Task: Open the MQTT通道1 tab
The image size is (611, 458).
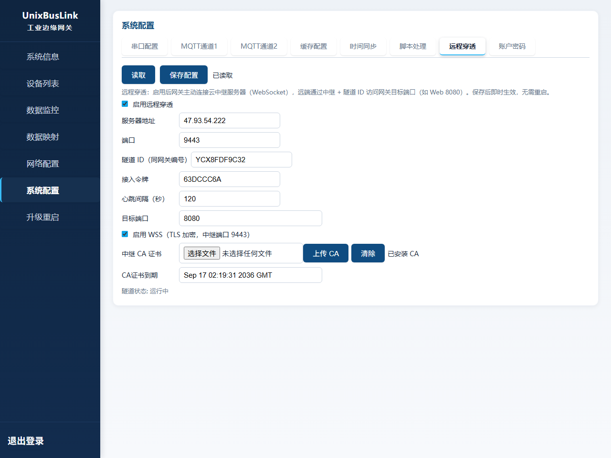Action: coord(199,46)
